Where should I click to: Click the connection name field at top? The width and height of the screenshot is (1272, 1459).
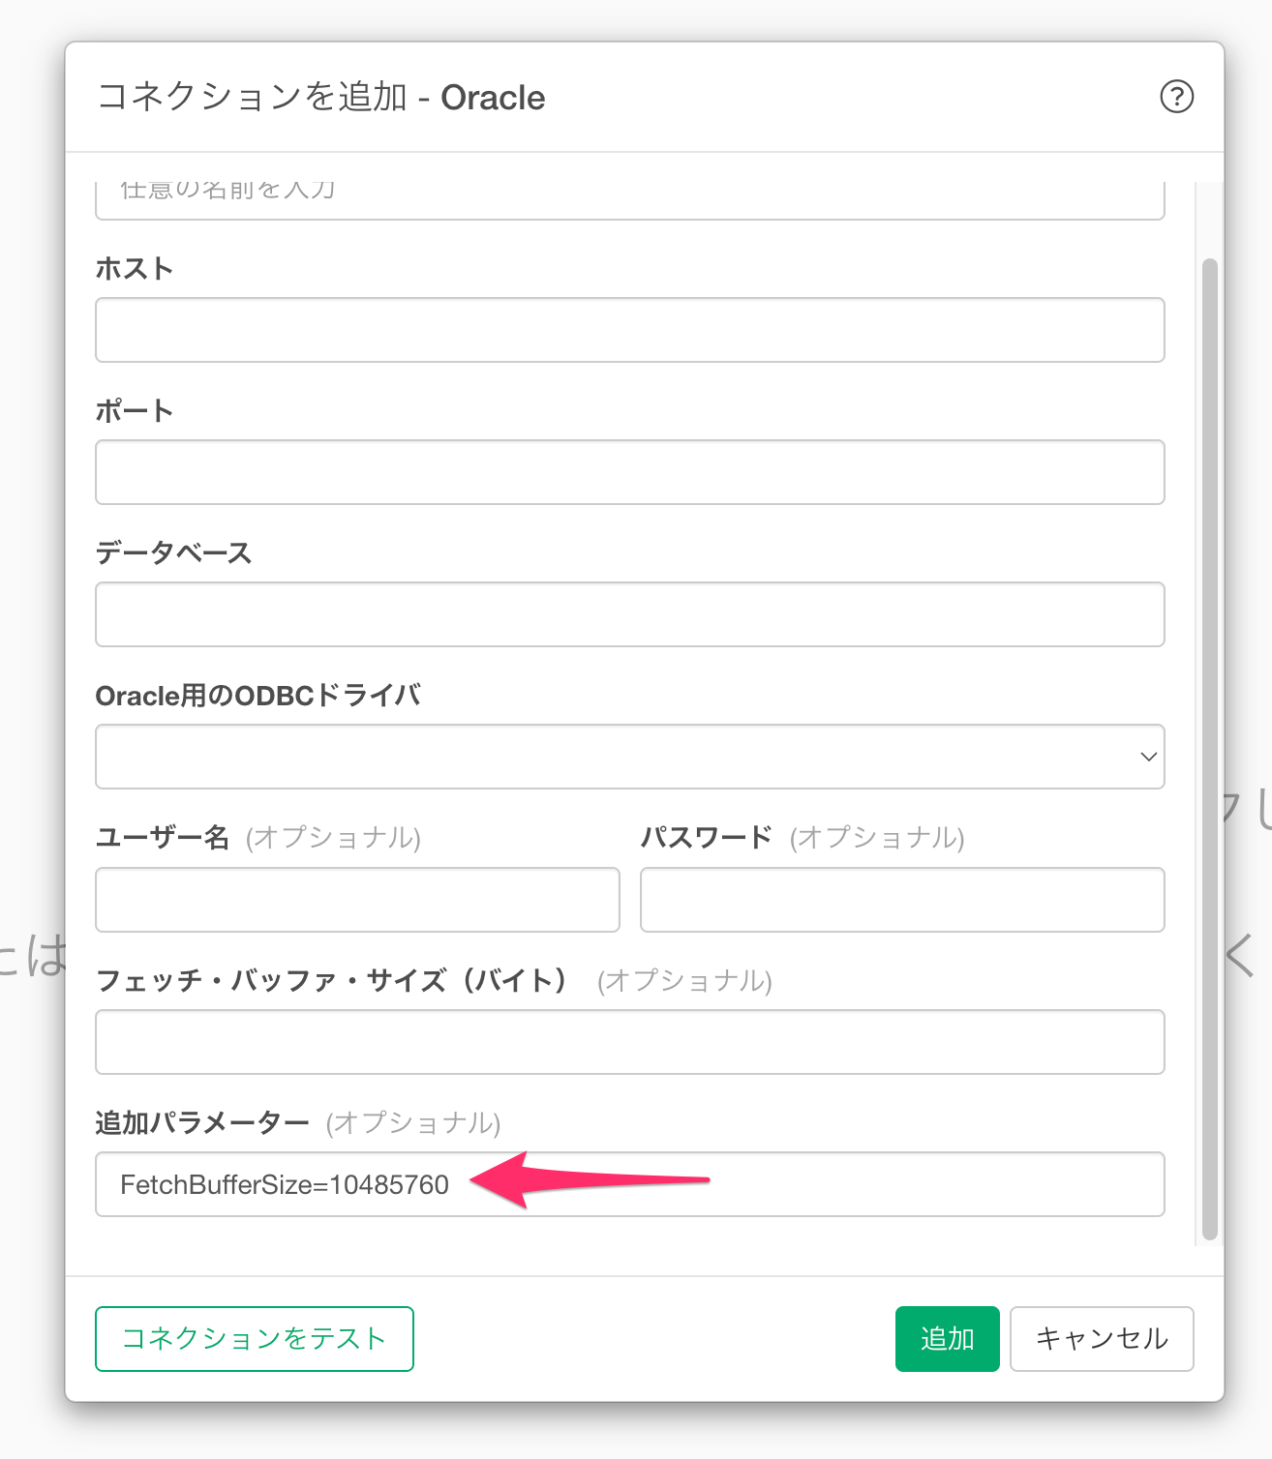[x=630, y=200]
